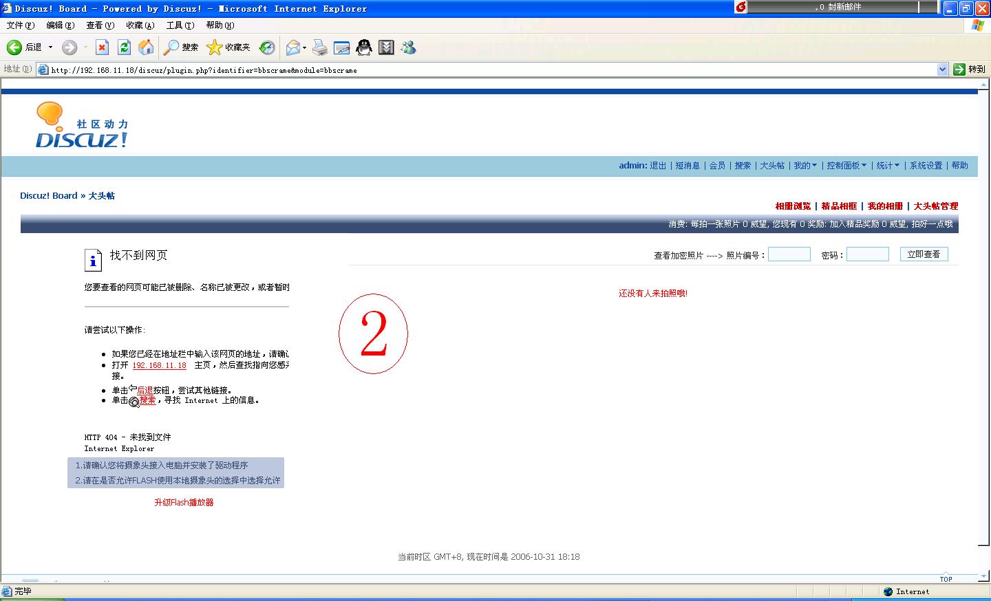991x601 pixels.
Task: Click the toolbar icon right of the QQ penguin
Action: (386, 47)
